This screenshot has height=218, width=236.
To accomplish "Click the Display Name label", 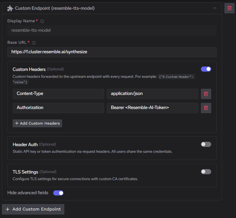I will click(x=21, y=21).
